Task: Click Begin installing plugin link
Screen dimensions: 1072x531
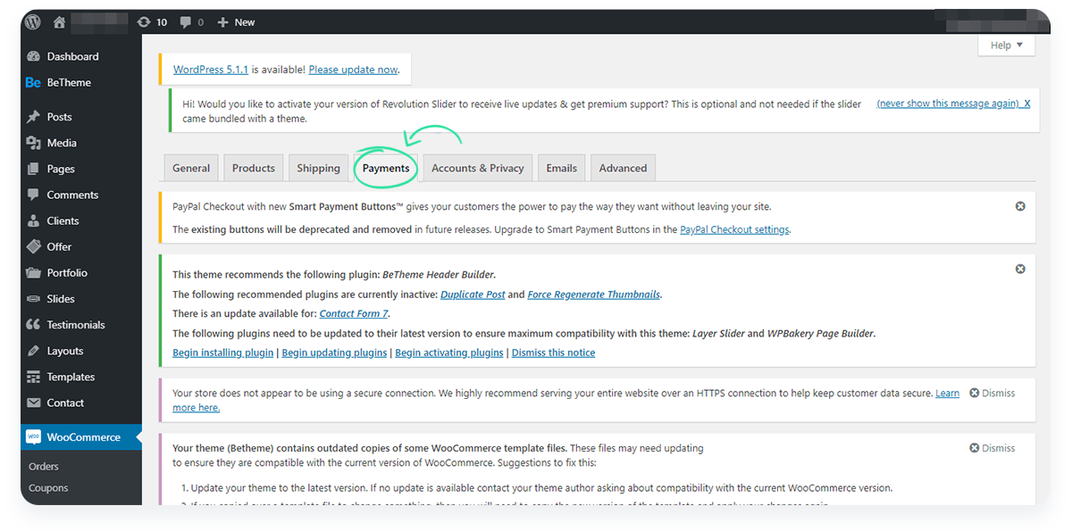Action: tap(223, 353)
